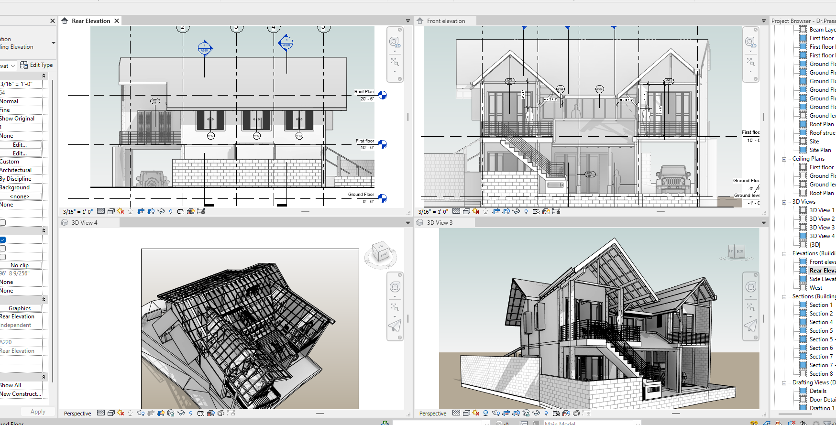Collapse the Ceiling Plans tree node
The image size is (836, 425).
point(784,159)
